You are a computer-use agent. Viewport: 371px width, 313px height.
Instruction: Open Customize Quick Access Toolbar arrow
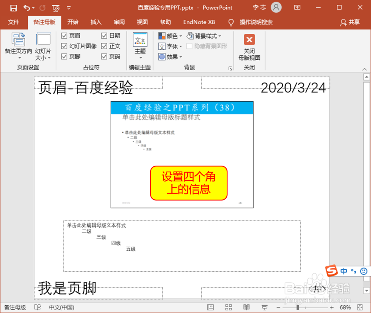69,8
